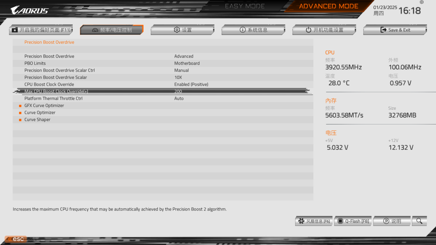Toggle CPU Boost Clock Override Enabled (Positive)
Screen dimensions: 436x245
[191, 84]
